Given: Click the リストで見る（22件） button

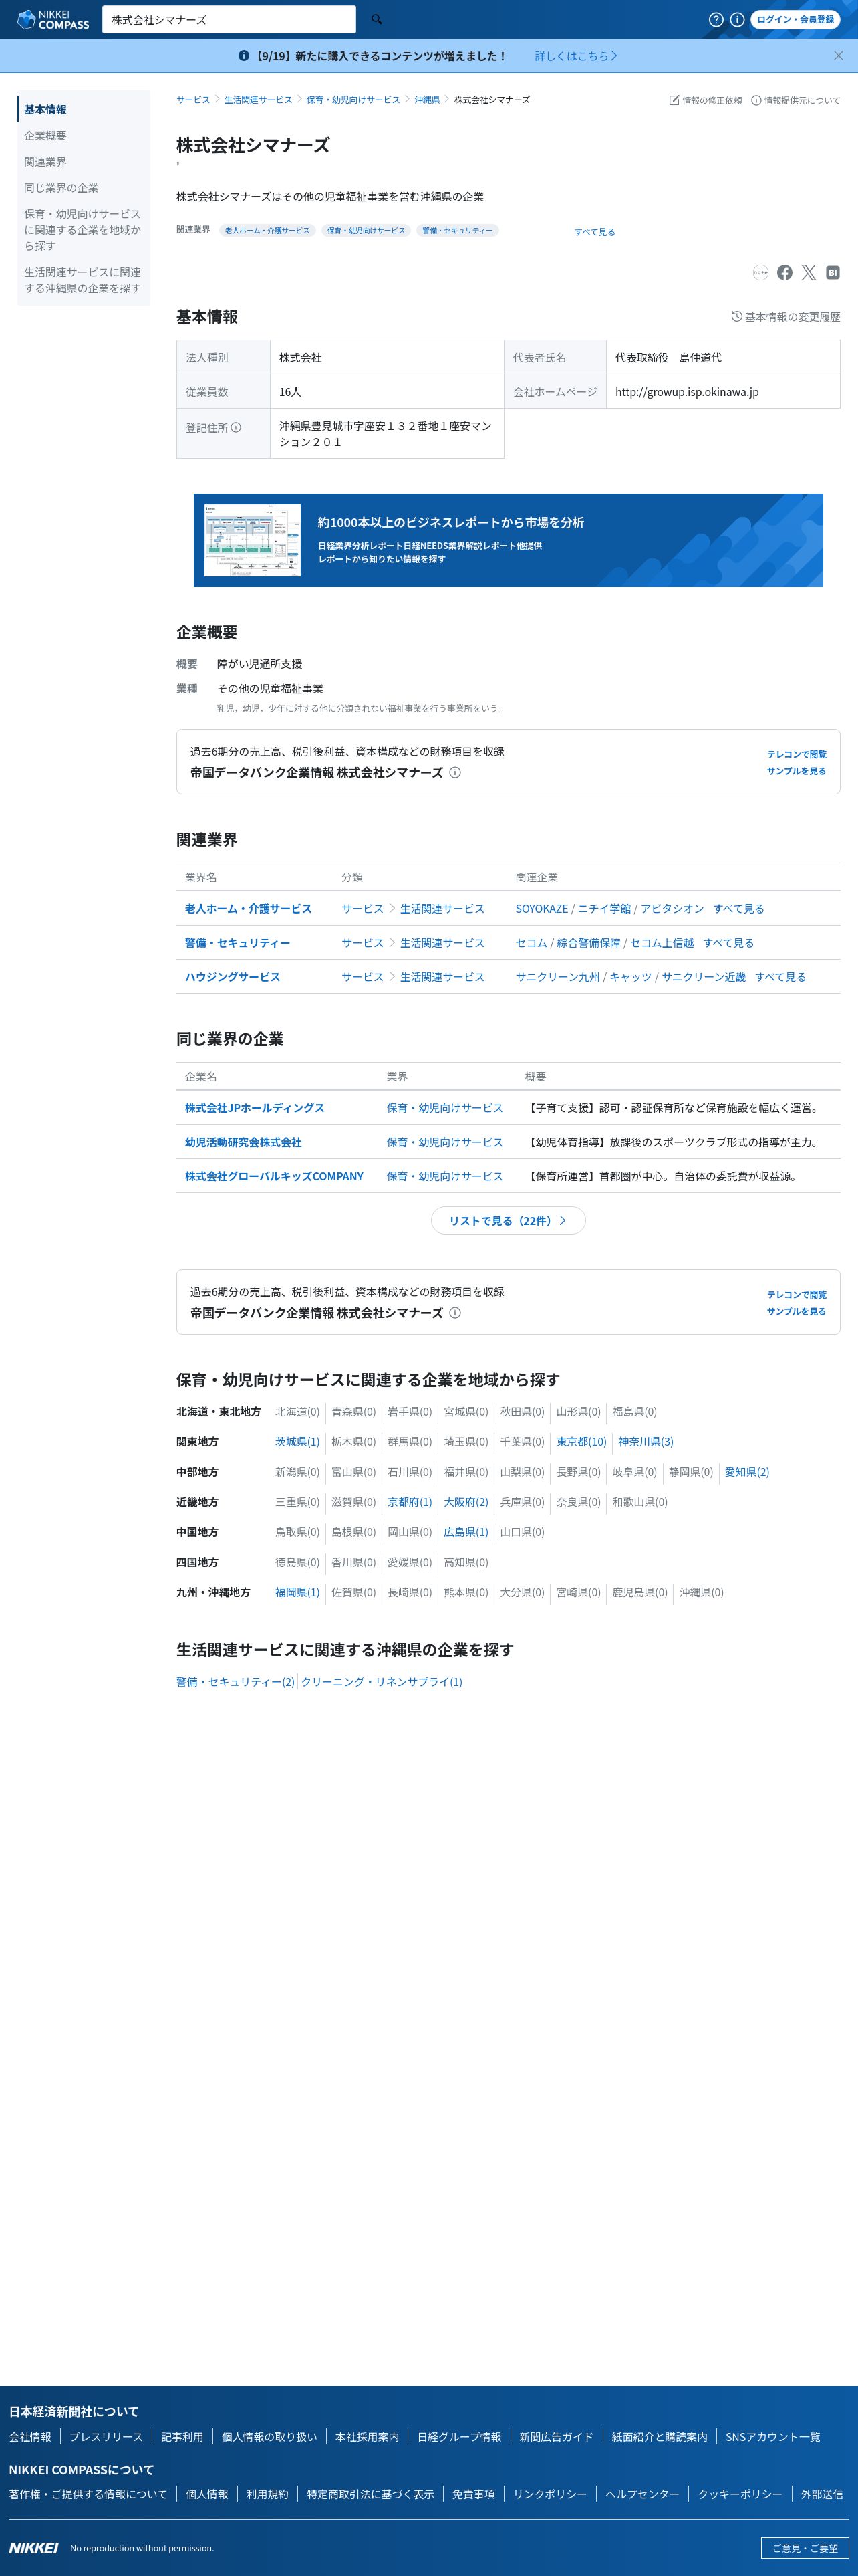Looking at the screenshot, I should tap(507, 1220).
